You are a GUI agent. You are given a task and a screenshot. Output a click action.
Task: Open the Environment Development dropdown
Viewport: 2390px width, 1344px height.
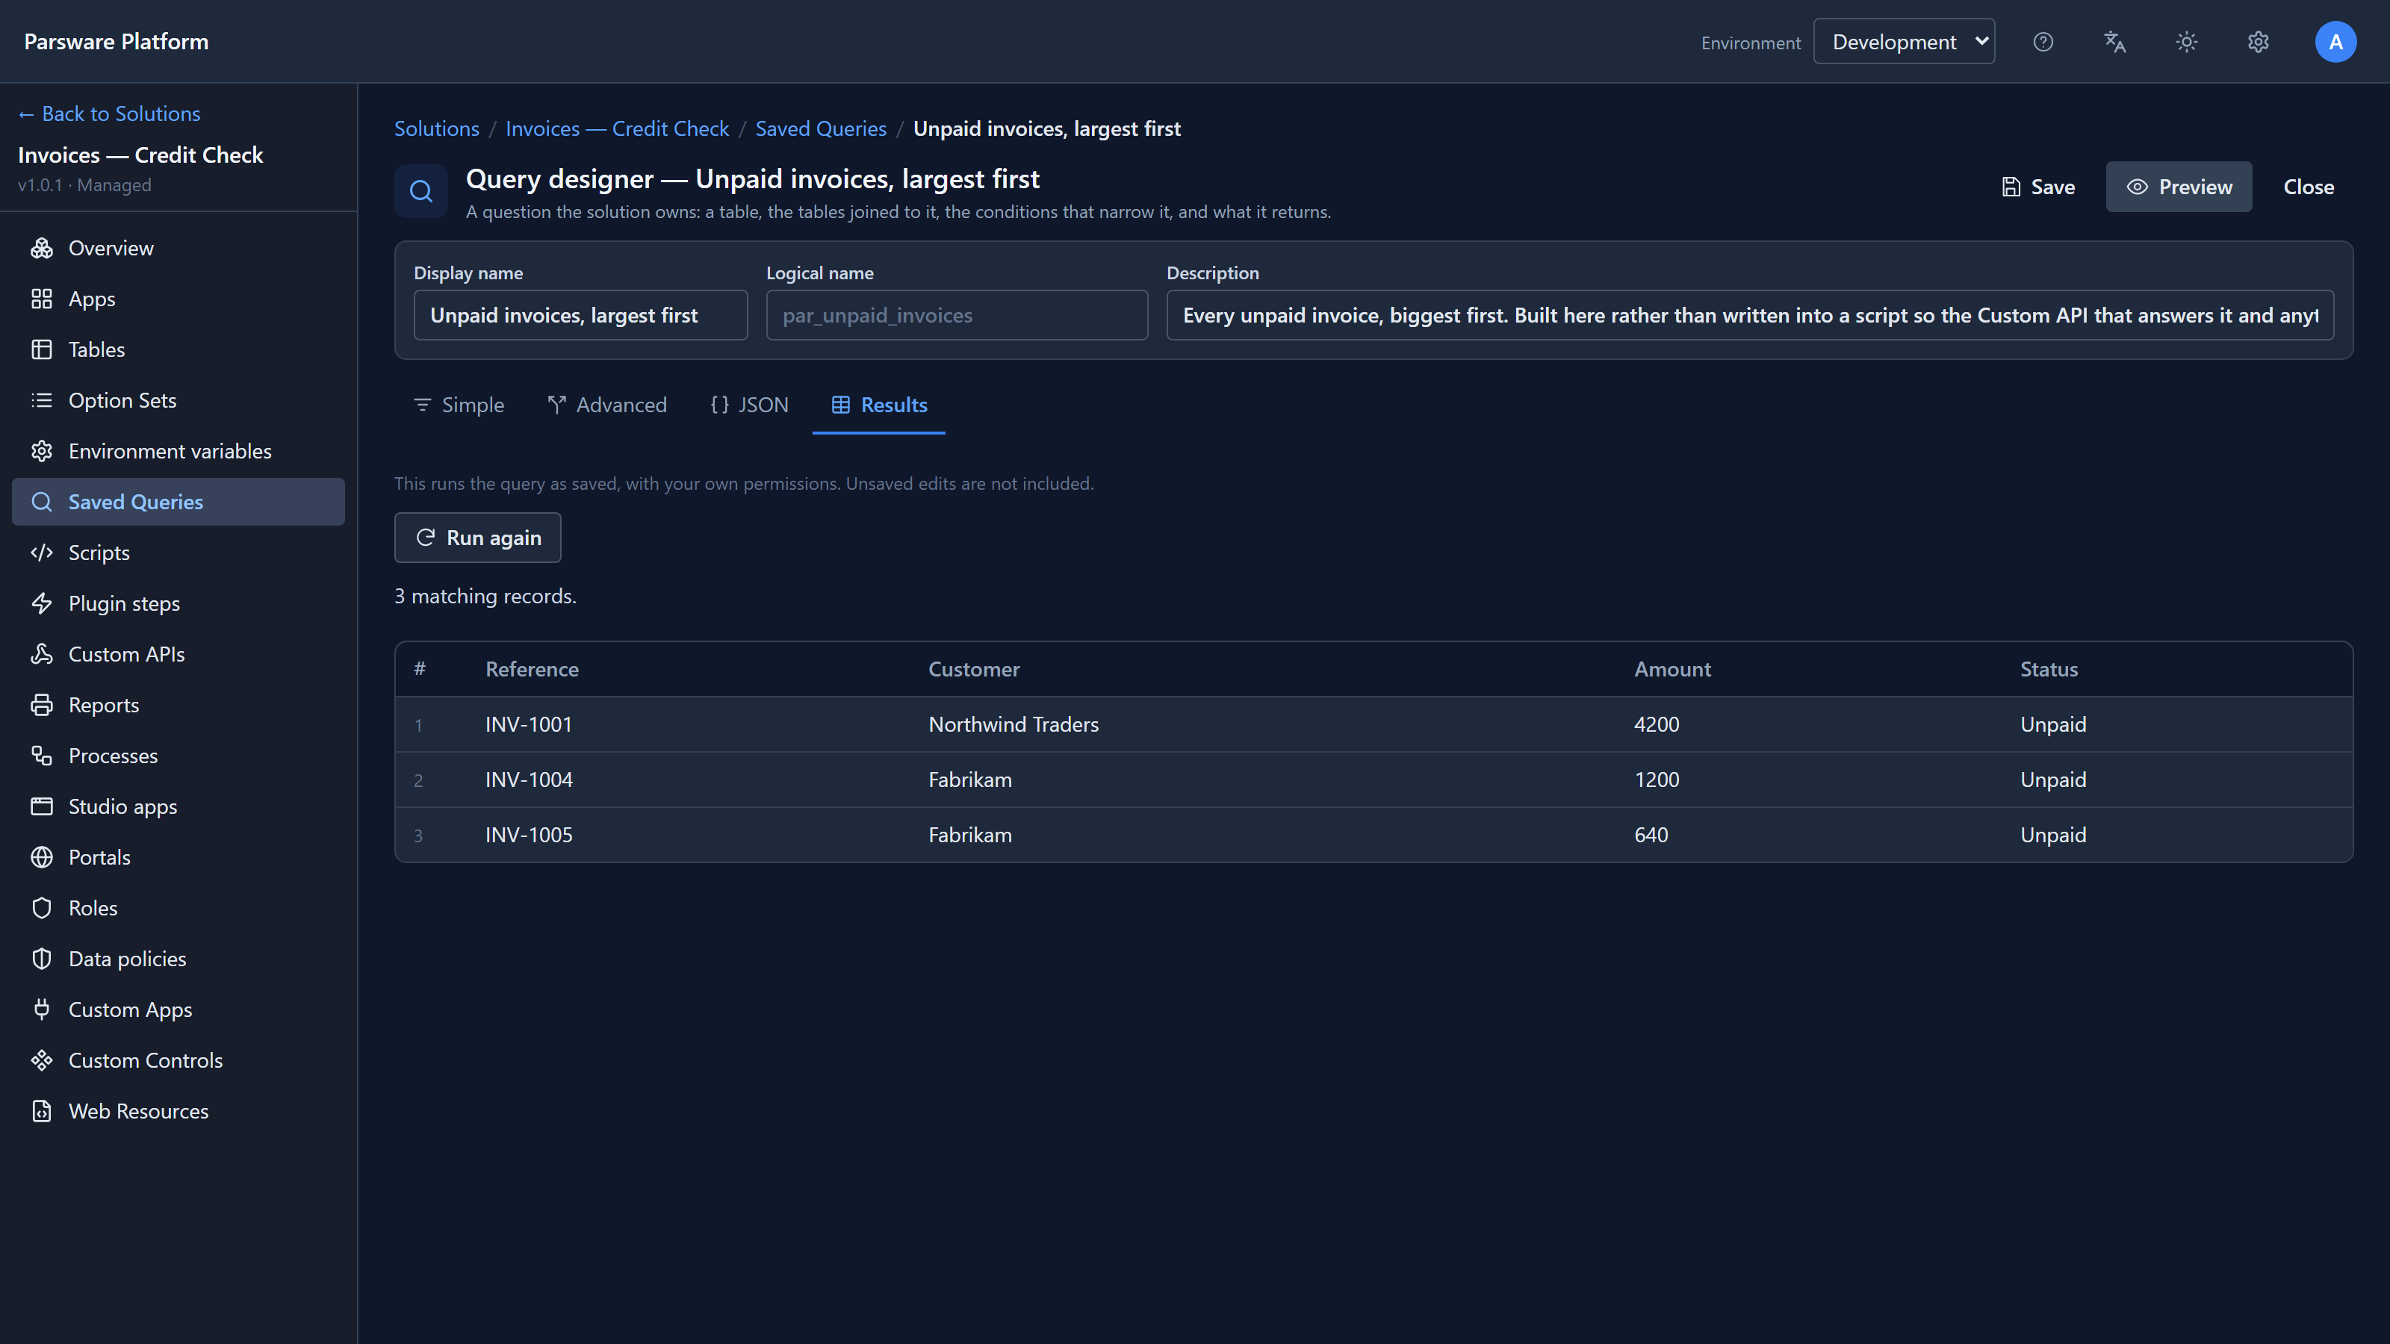click(1904, 42)
